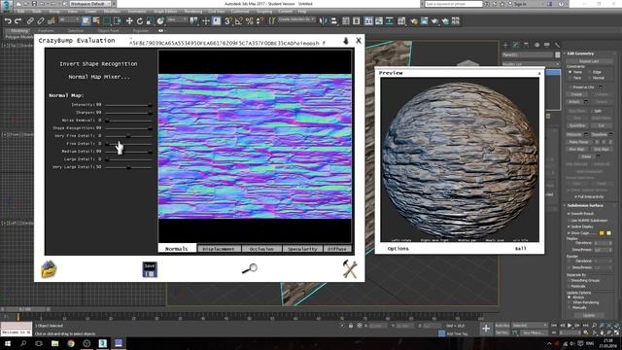Select the Edge constraint radio button

click(x=589, y=72)
